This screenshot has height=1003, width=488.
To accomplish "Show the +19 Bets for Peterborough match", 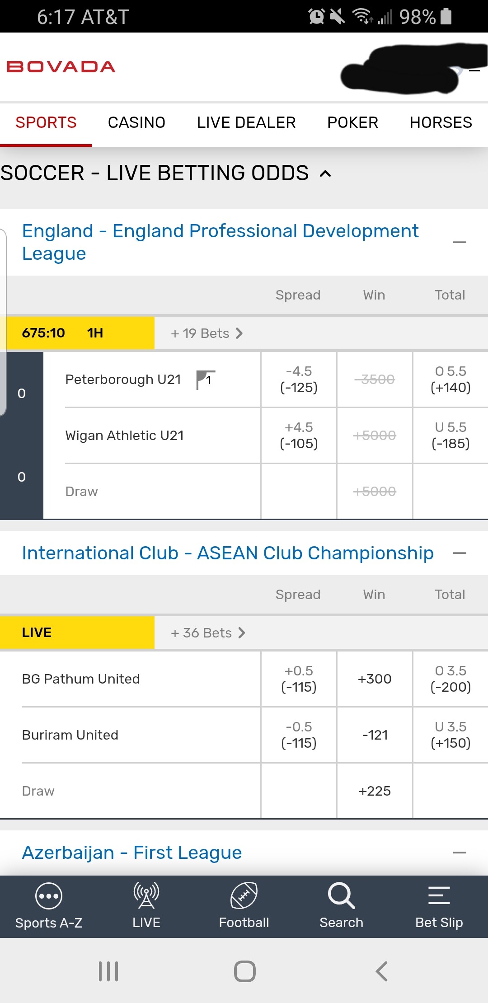I will click(x=206, y=333).
